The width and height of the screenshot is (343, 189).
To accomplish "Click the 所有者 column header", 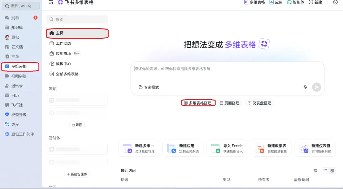I will (264, 180).
